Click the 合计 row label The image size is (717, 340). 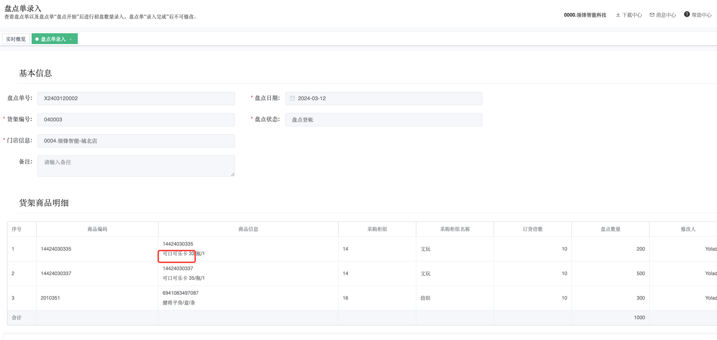click(x=17, y=318)
